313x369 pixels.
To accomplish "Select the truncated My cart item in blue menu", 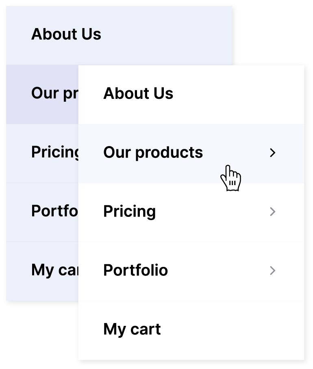I will pos(54,271).
